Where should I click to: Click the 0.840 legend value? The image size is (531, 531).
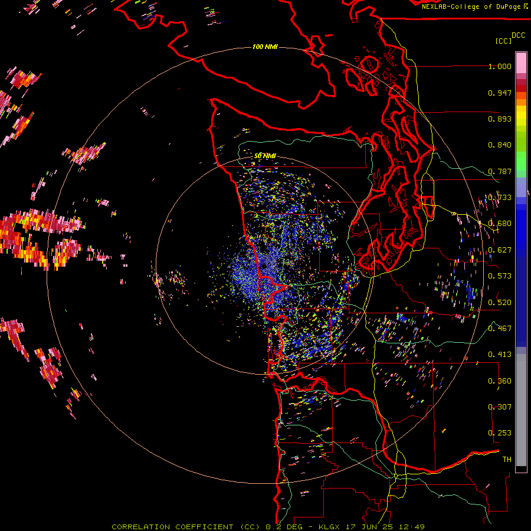(500, 145)
